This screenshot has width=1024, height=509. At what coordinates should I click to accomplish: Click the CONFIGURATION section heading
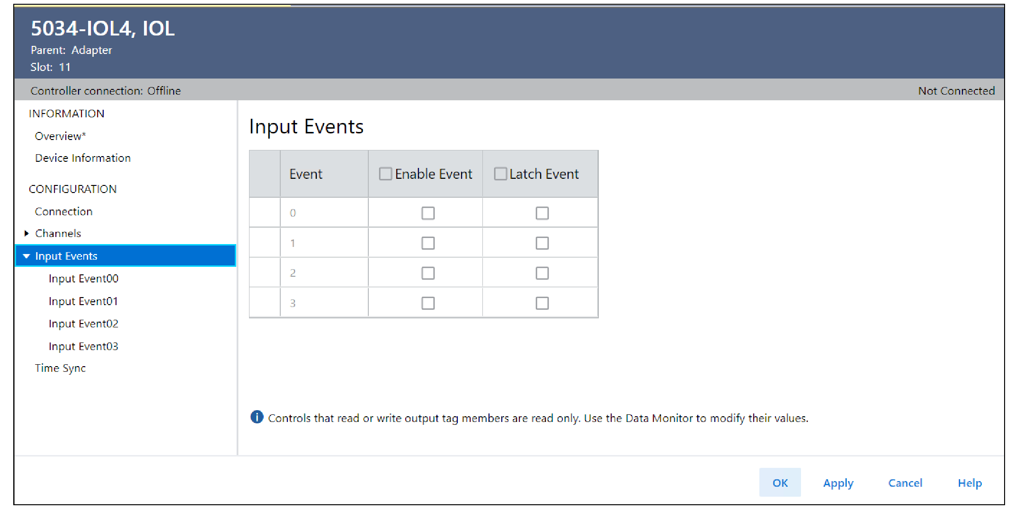pos(72,189)
